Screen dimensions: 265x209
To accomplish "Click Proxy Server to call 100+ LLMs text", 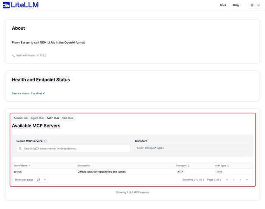I will [x=49, y=42].
